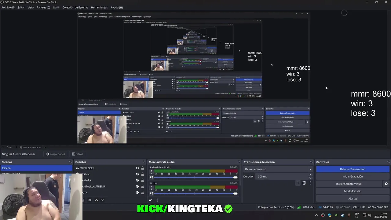This screenshot has height=220, width=391.
Task: Open the Desvanecimiento transition dropdown
Action: [x=278, y=169]
